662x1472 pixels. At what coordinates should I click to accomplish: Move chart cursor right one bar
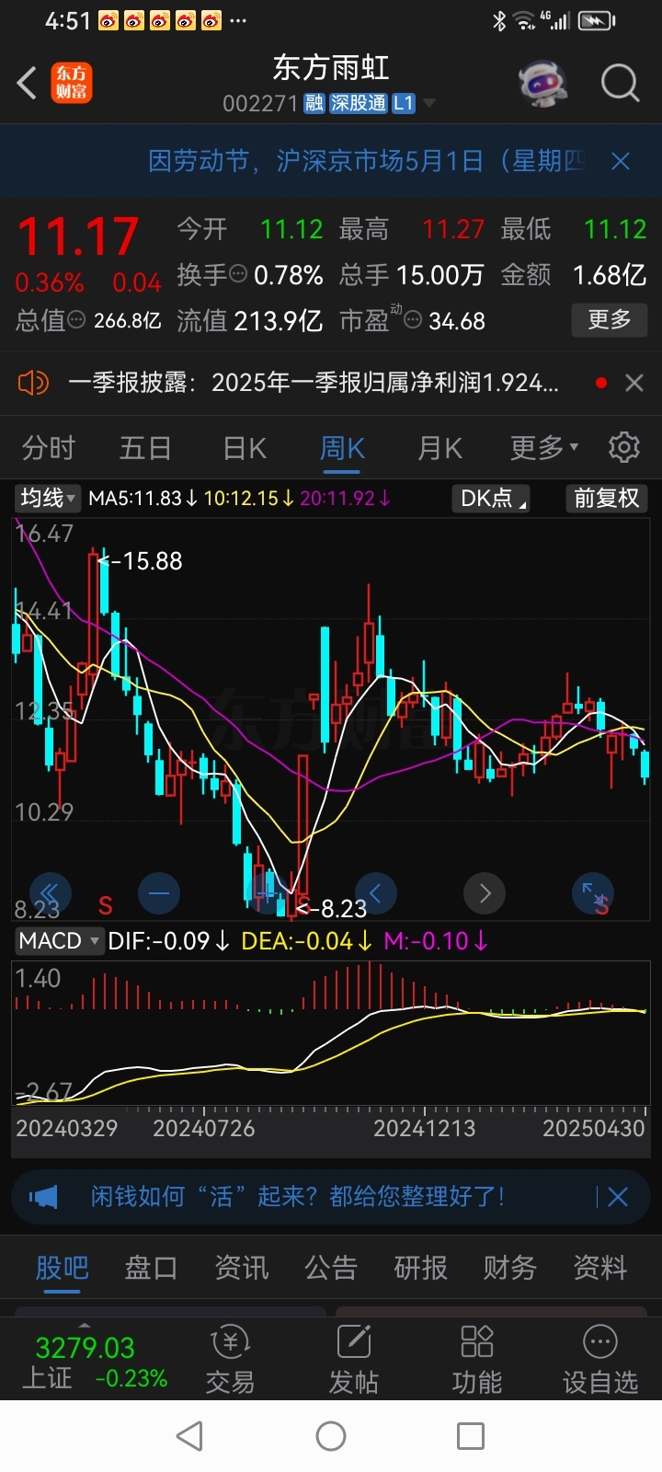pos(485,892)
